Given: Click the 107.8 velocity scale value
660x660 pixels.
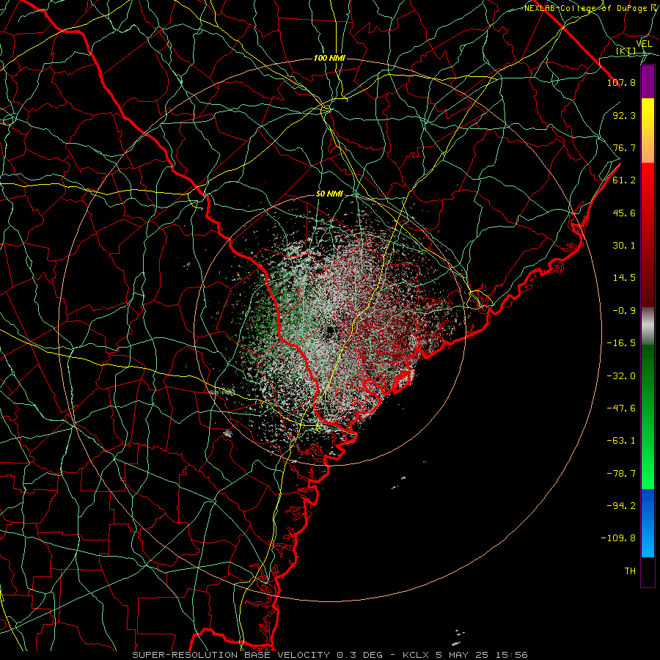Looking at the screenshot, I should pyautogui.click(x=621, y=82).
